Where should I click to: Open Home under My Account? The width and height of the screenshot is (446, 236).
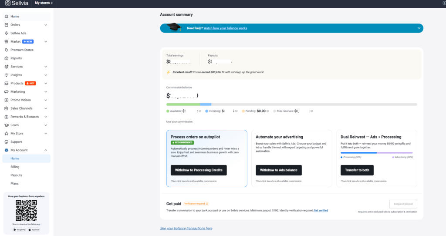point(26,158)
